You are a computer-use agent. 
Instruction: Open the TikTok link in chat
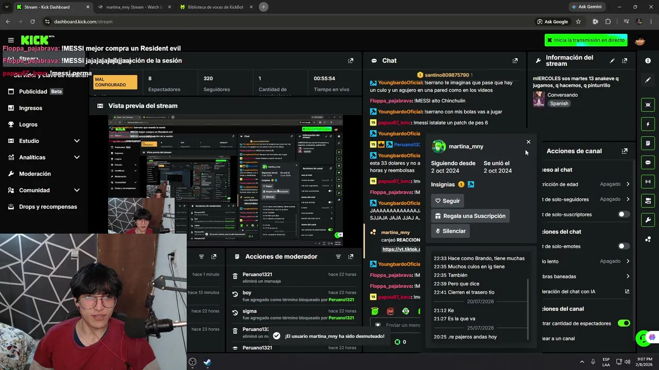(402, 249)
